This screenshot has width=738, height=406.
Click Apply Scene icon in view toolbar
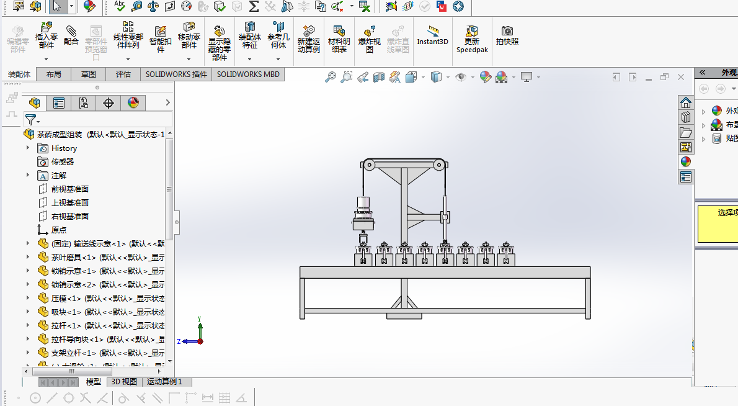pyautogui.click(x=502, y=77)
